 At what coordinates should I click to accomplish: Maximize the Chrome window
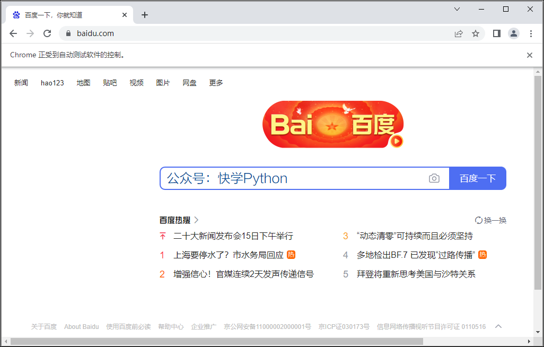coord(506,9)
